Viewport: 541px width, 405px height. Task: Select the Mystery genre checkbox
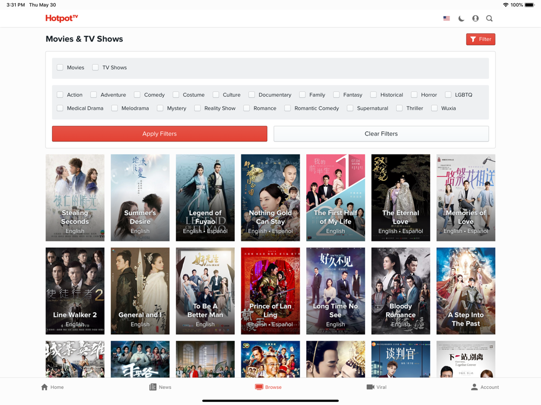160,108
